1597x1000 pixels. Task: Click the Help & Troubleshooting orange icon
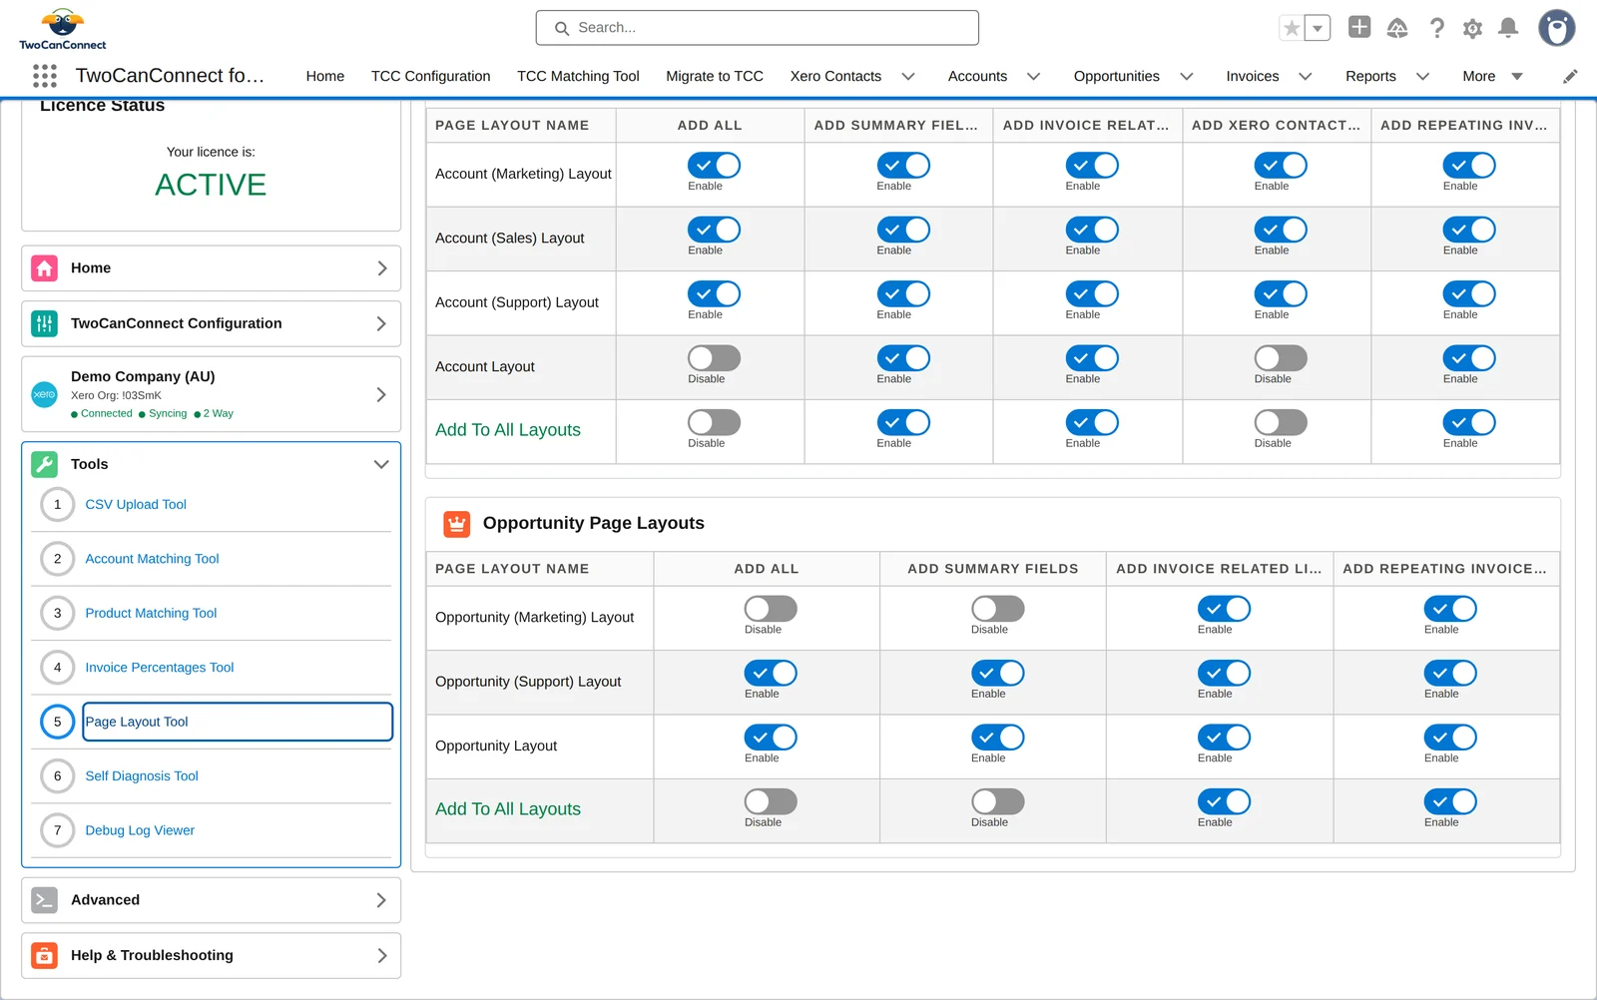[x=45, y=955]
